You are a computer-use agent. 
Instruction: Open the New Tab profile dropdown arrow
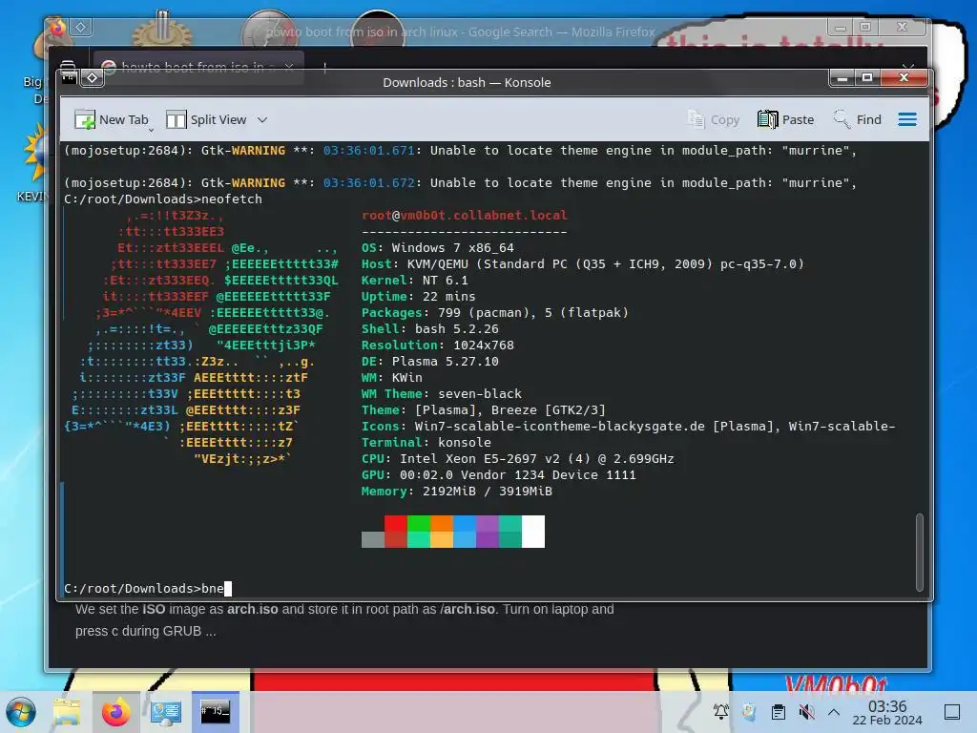(152, 130)
